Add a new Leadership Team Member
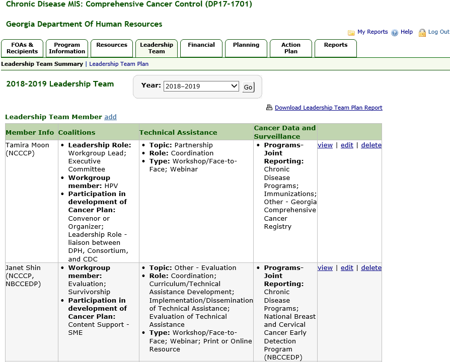Screen dimensions: 450x362 tap(111, 117)
